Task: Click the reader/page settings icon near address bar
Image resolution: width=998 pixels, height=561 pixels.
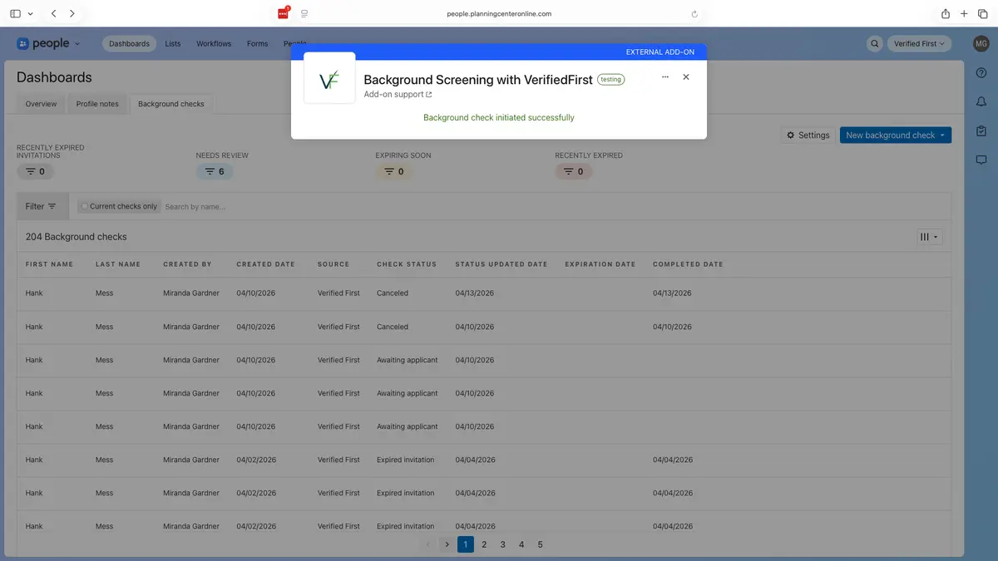Action: [304, 14]
